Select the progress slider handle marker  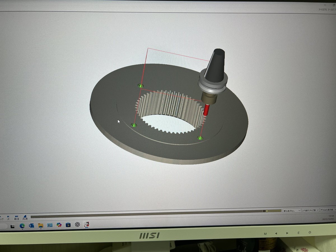tap(267, 211)
